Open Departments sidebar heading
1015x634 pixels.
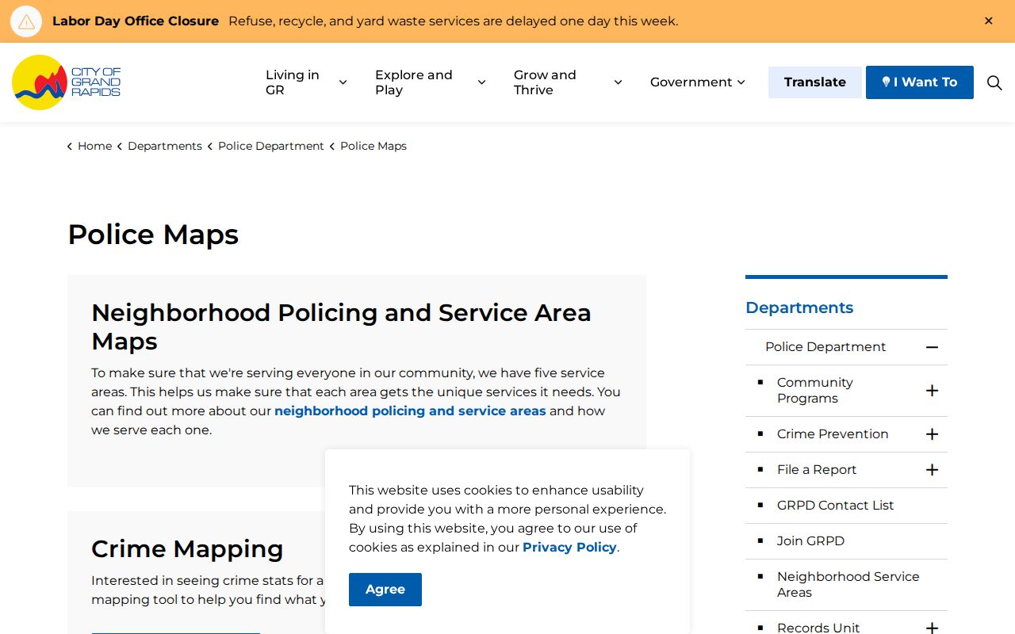[799, 307]
